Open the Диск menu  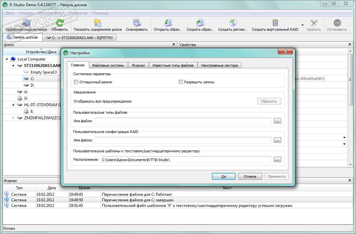[9, 13]
